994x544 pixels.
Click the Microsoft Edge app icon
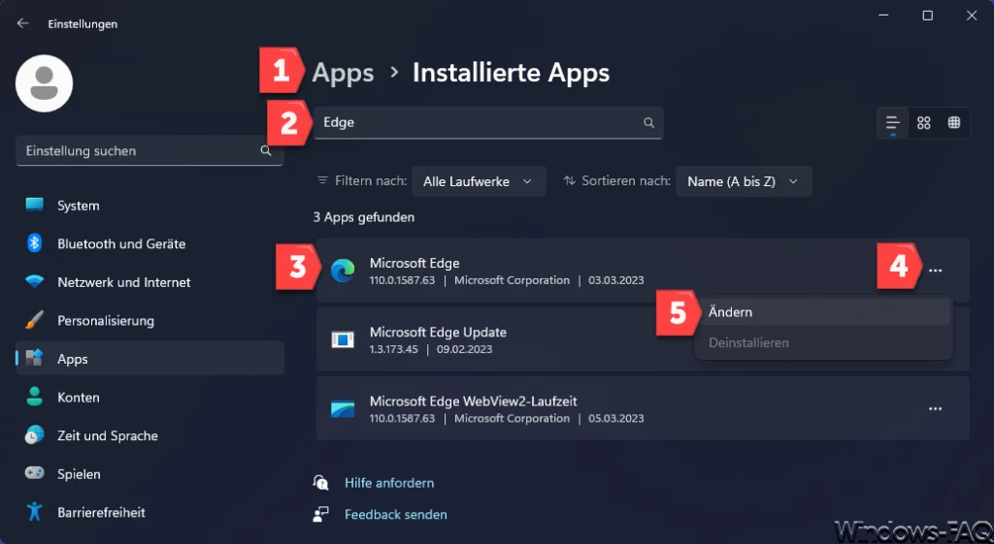[x=343, y=272]
